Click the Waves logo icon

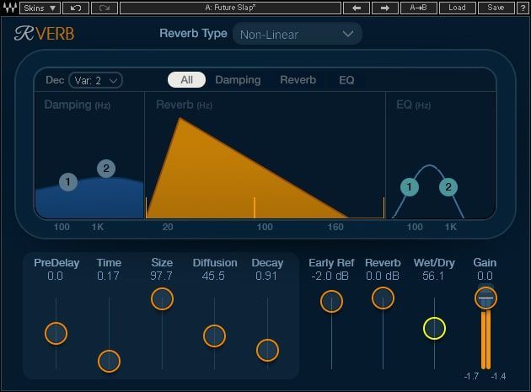(x=10, y=8)
